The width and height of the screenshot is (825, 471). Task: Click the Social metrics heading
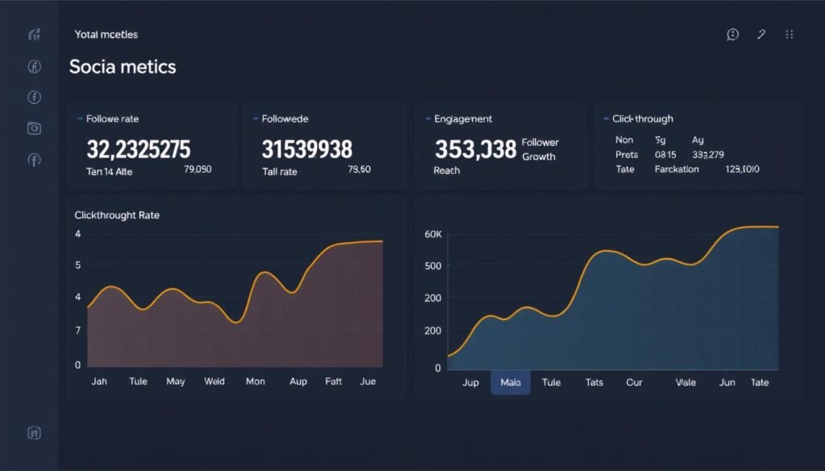coord(122,67)
